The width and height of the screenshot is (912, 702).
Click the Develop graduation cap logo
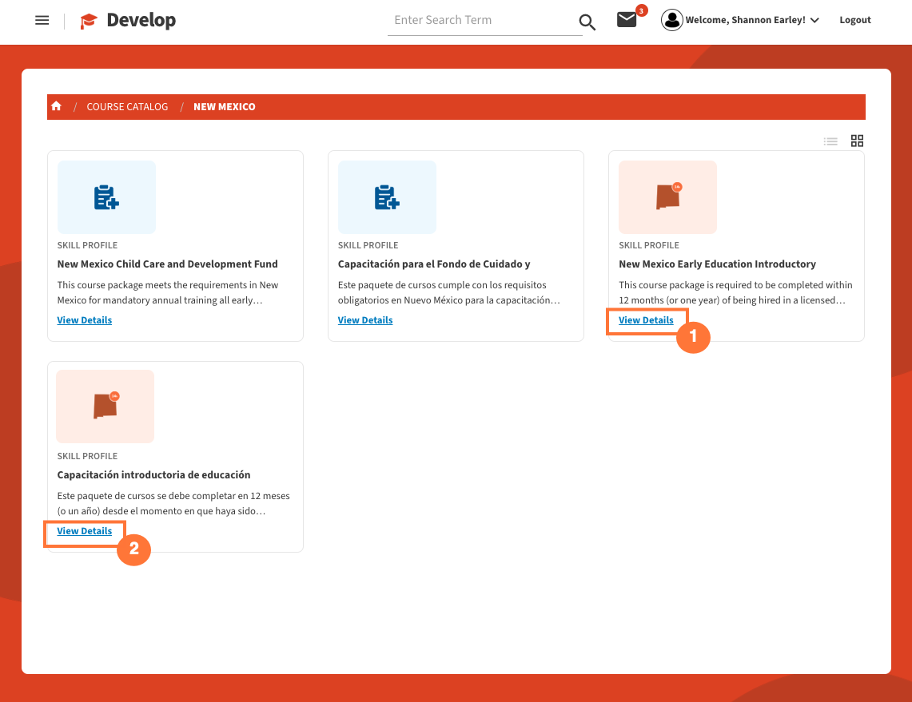(89, 22)
